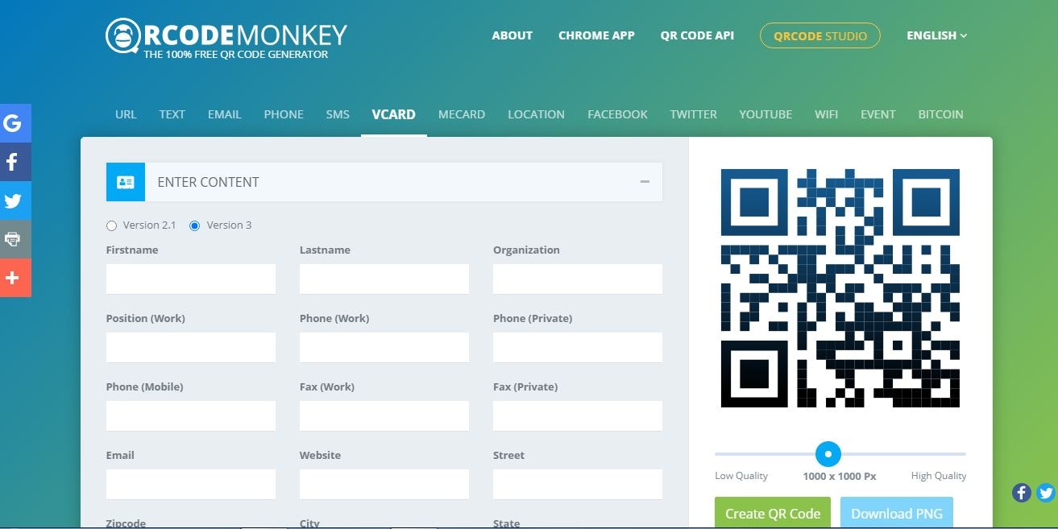
Task: Select the Version 2.1 radio button
Action: (112, 225)
